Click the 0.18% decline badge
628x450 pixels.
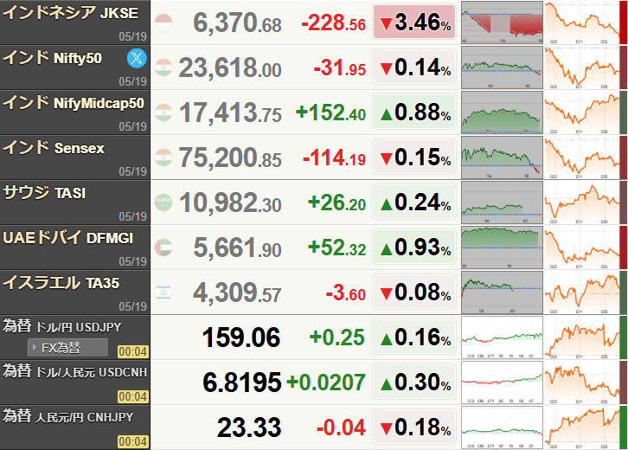tap(414, 427)
